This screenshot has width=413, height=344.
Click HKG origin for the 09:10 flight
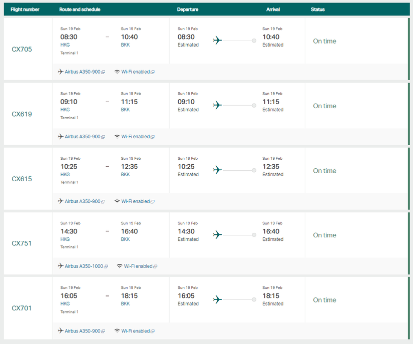(x=65, y=110)
